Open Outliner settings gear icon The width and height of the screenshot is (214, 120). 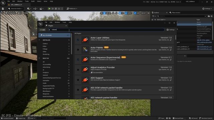point(212,16)
